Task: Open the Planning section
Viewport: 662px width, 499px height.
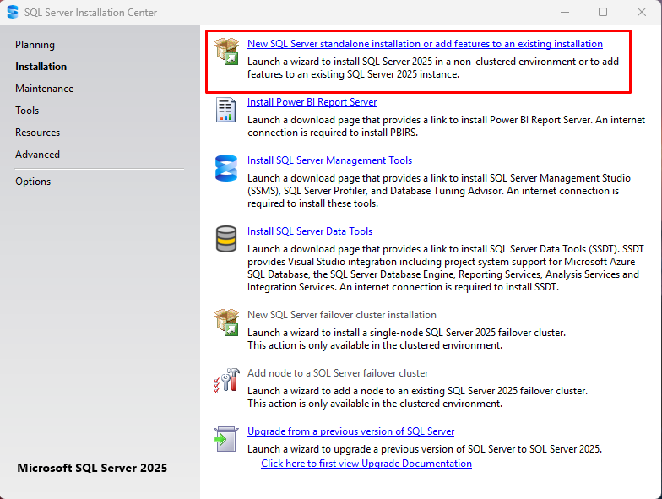Action: point(35,45)
